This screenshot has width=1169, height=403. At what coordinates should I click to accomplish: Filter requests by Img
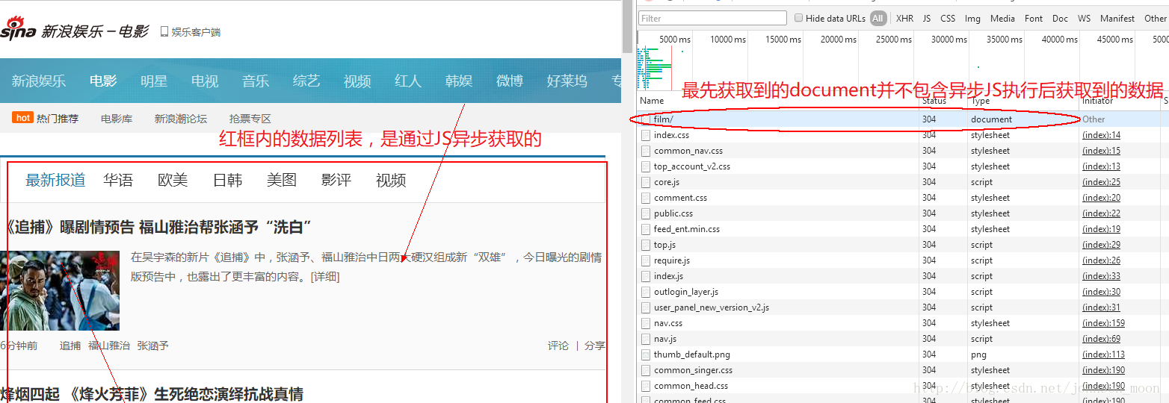(x=972, y=18)
